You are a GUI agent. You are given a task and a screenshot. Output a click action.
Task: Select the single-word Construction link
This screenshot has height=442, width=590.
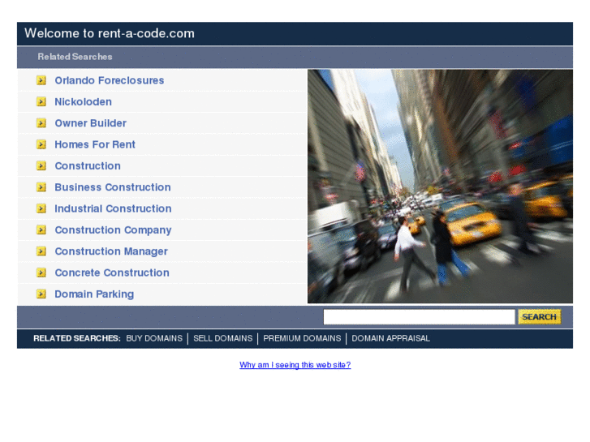88,165
